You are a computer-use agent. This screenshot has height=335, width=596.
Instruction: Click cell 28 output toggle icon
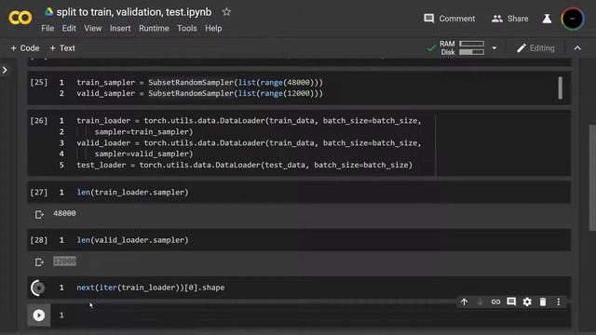[x=39, y=262]
